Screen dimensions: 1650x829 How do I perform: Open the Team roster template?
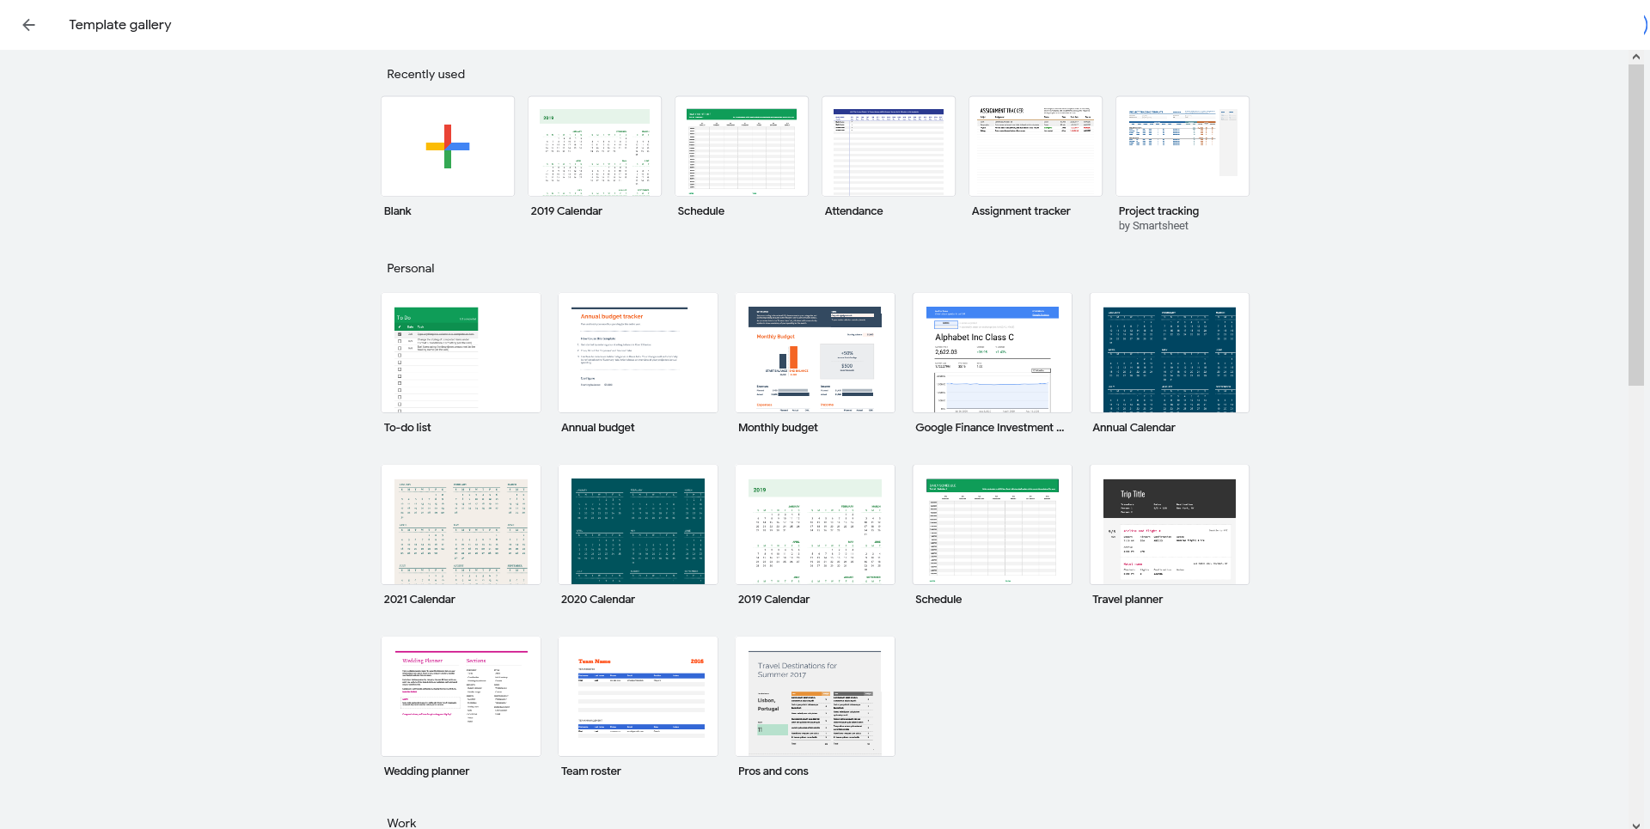pyautogui.click(x=638, y=697)
